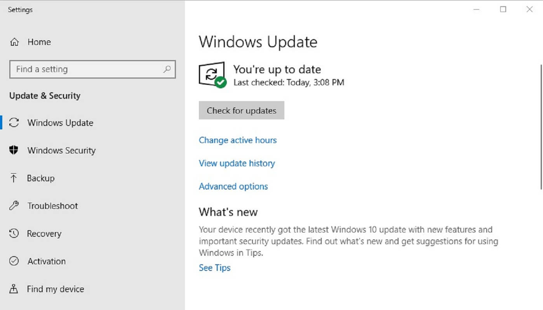Click the Backup upward arrow icon

[x=14, y=178]
